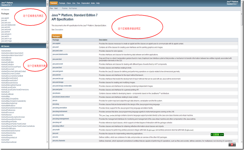Open java.applet in the package list frame
The height and width of the screenshot is (150, 244).
point(5,18)
